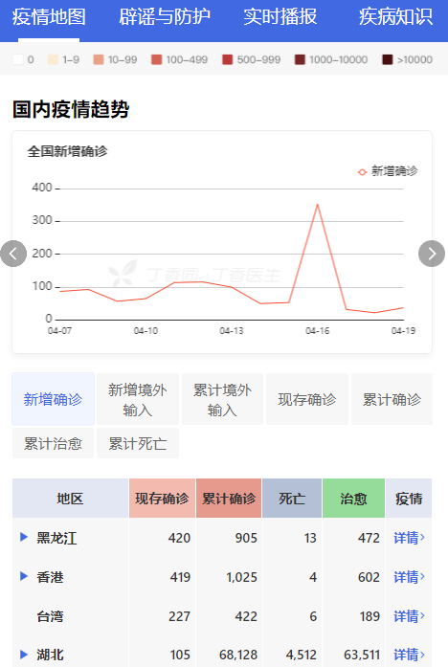The width and height of the screenshot is (448, 667).
Task: Click the 04-13 date axis label
Action: (232, 330)
